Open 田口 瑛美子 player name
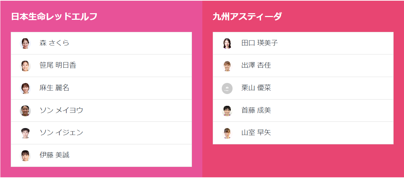The image size is (404, 178). tap(259, 43)
